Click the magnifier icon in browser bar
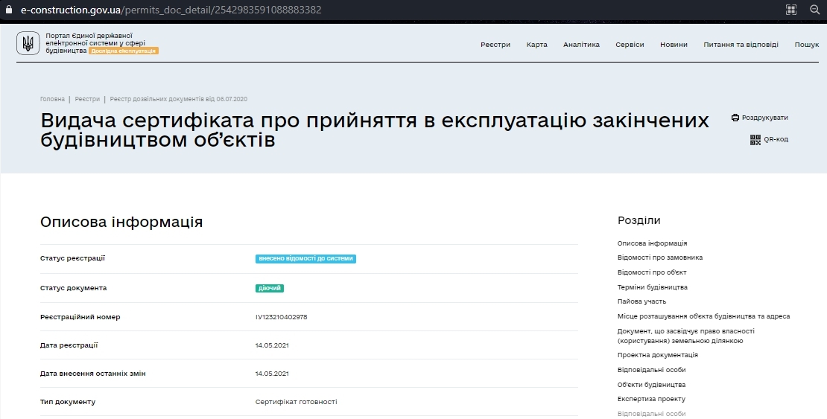This screenshot has width=827, height=419. click(814, 10)
